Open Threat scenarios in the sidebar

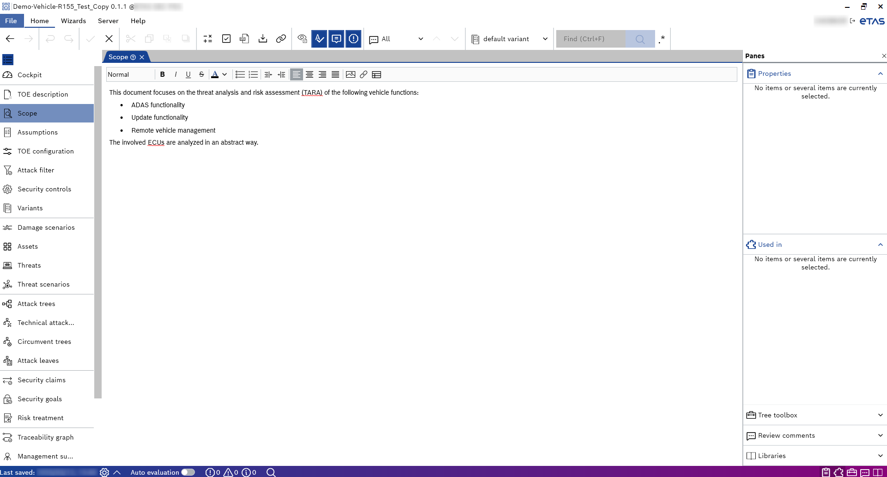(x=43, y=284)
